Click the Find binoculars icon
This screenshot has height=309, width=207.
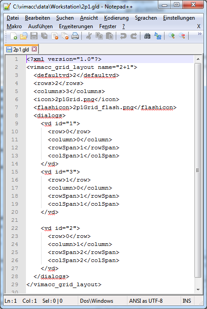point(147,36)
